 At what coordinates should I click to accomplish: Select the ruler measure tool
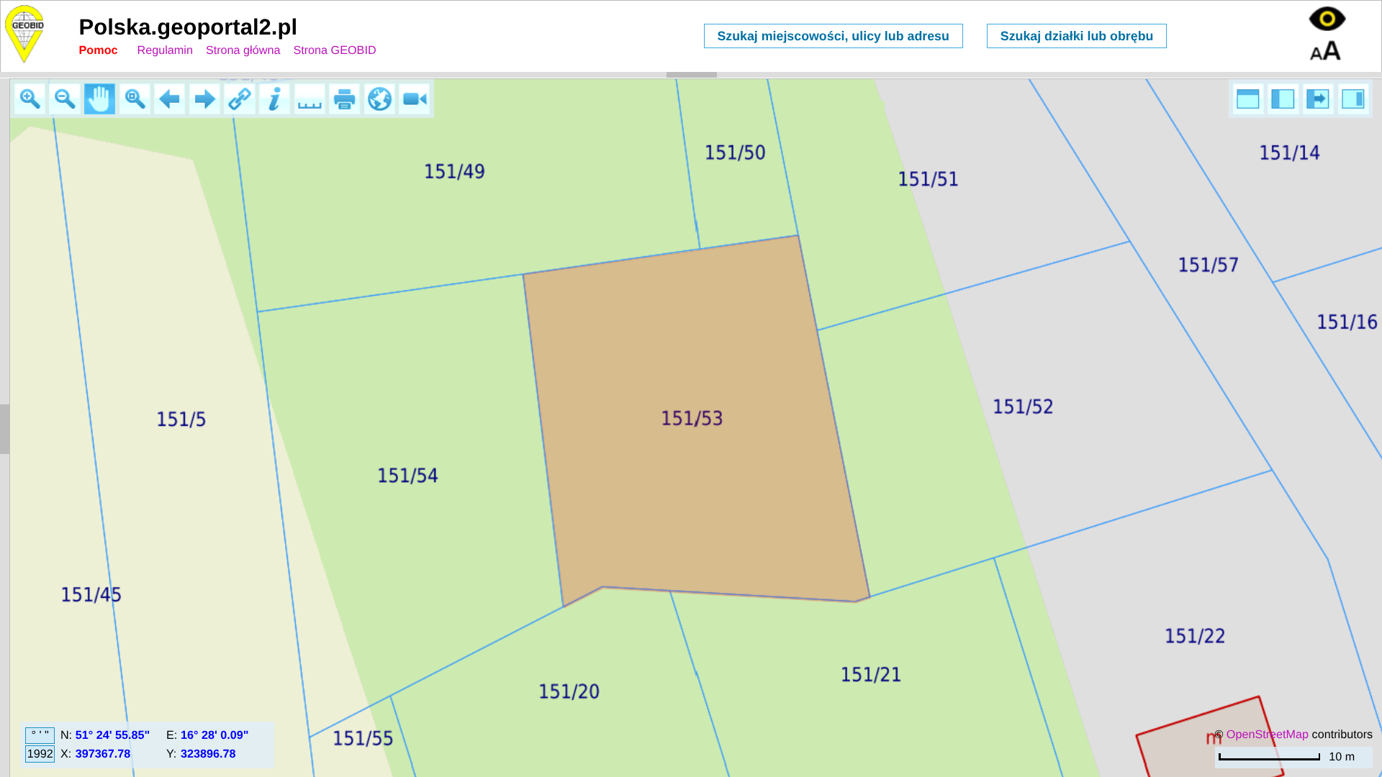pyautogui.click(x=310, y=99)
